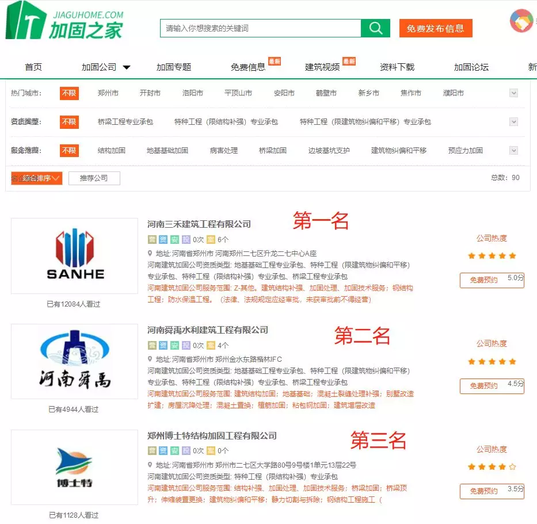Select 不限 in the 热门城市 filter row

(x=69, y=93)
